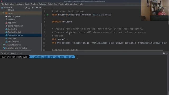
Task: Open the Help menu
Action: click(81, 4)
